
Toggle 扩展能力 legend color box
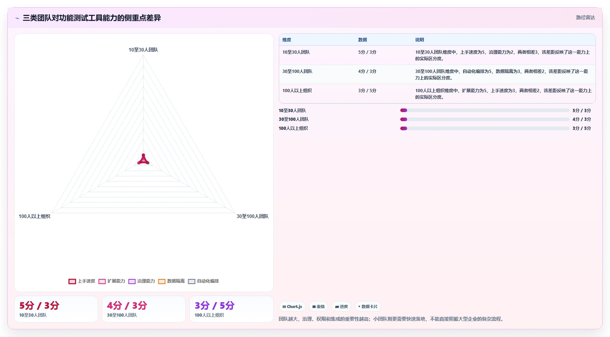click(x=102, y=281)
